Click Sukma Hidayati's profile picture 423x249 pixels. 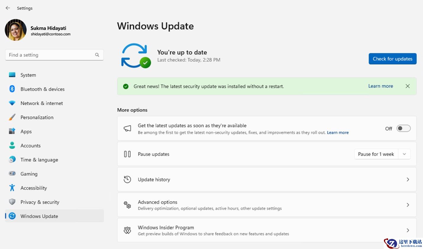coord(16,30)
